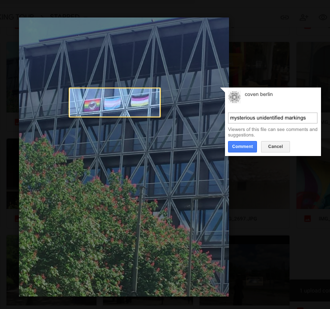Click the image file icon beside IMG label
The width and height of the screenshot is (330, 309).
coord(307,218)
